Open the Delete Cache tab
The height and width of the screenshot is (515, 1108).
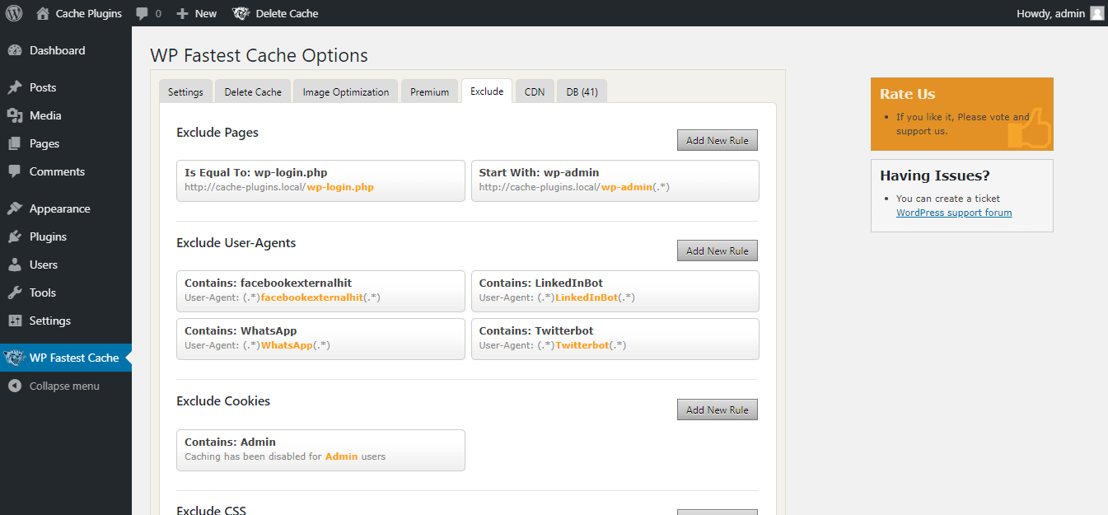[x=253, y=91]
